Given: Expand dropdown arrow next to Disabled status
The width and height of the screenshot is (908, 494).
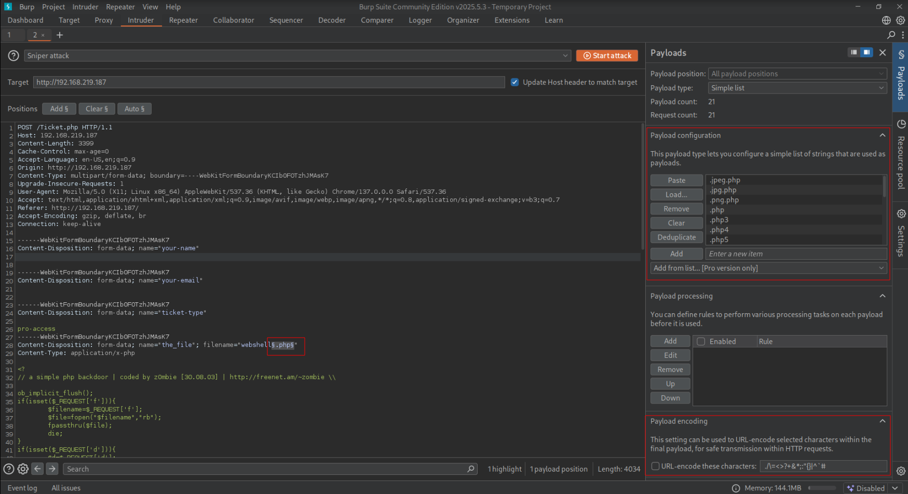Looking at the screenshot, I should pyautogui.click(x=894, y=488).
